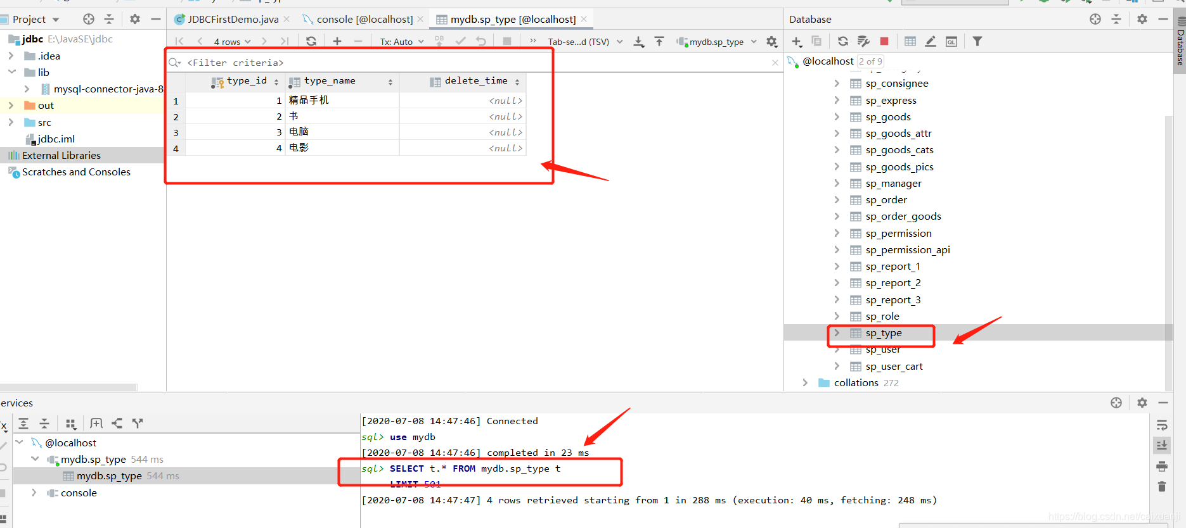The image size is (1186, 528).
Task: Toggle sort on type_name column
Action: coord(390,82)
